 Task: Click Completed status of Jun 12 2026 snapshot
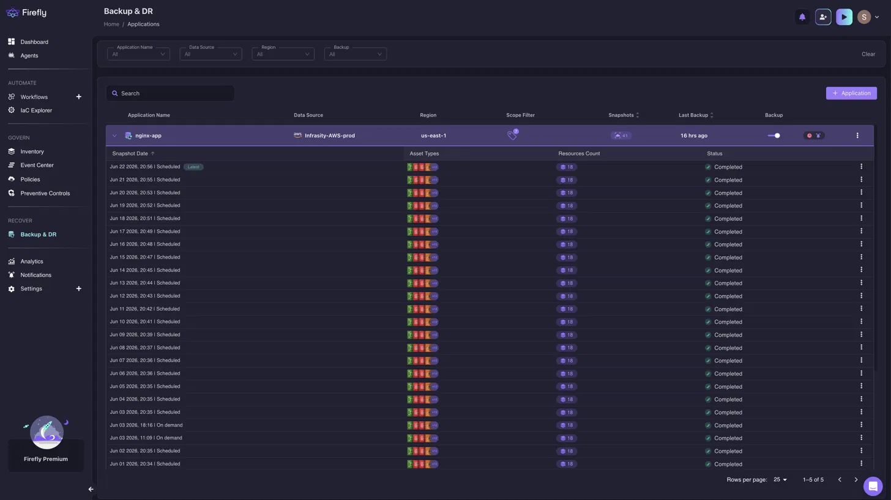723,296
